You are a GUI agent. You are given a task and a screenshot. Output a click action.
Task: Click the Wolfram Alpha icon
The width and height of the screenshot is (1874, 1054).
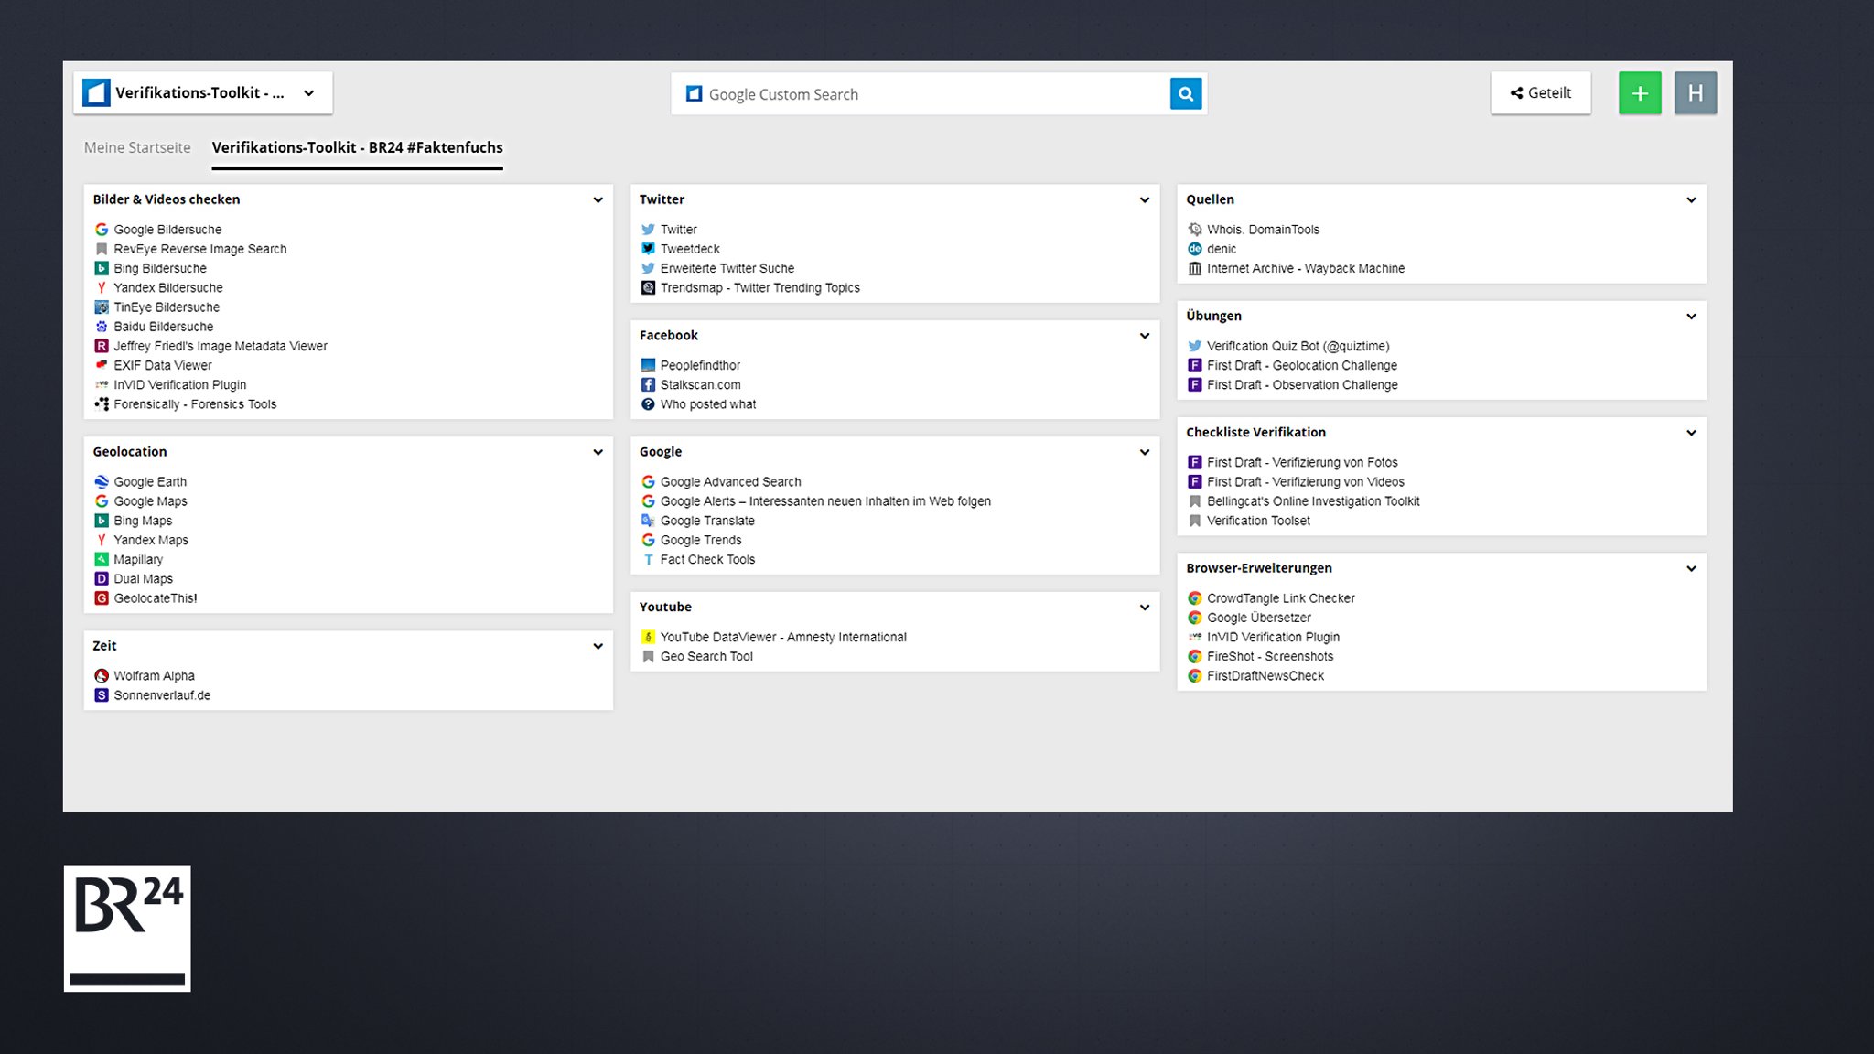click(102, 675)
